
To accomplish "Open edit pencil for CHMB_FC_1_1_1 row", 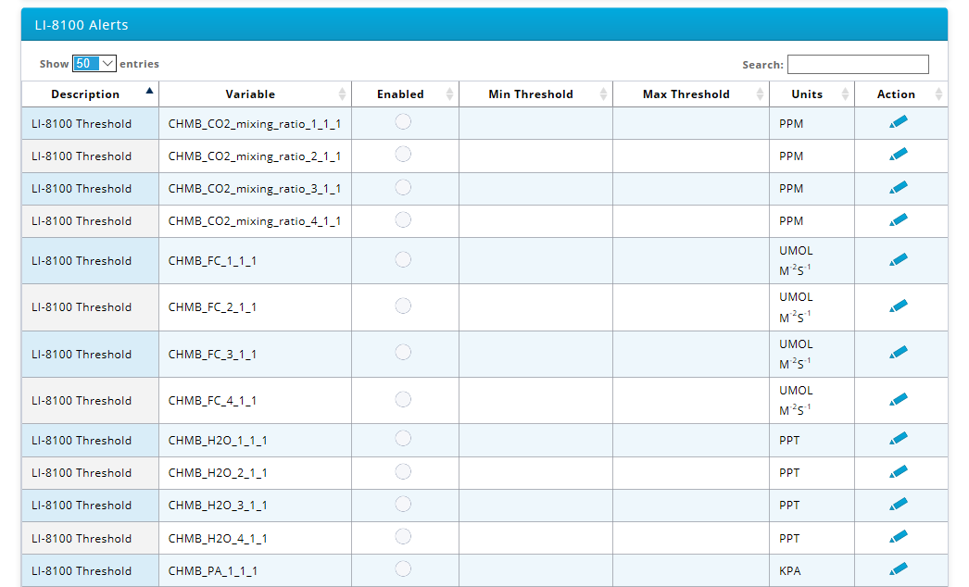I will pos(899,259).
